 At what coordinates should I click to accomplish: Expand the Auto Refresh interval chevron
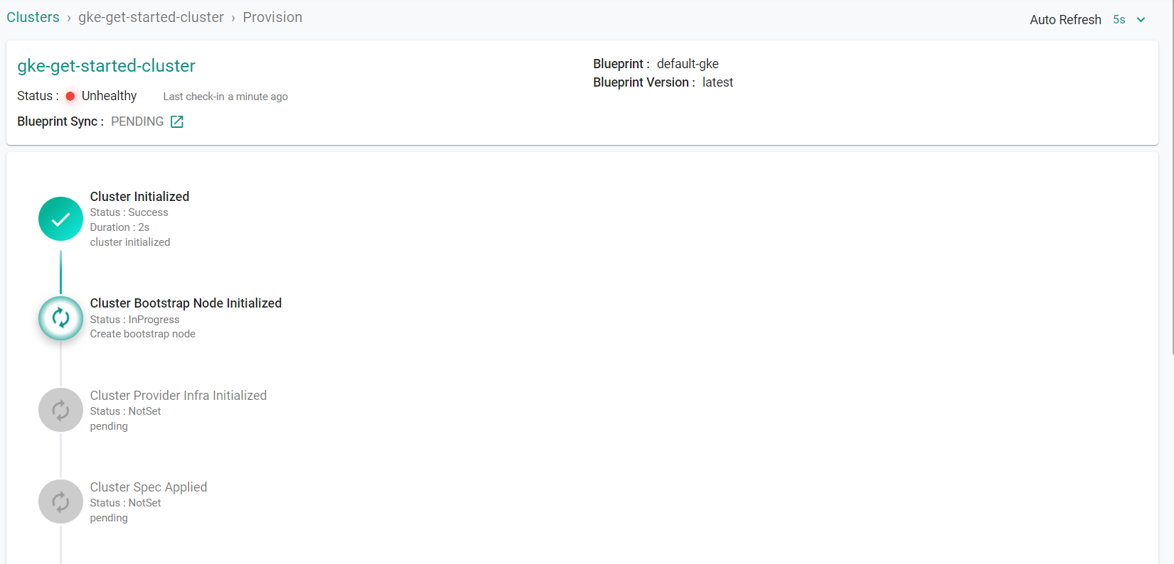(x=1141, y=20)
